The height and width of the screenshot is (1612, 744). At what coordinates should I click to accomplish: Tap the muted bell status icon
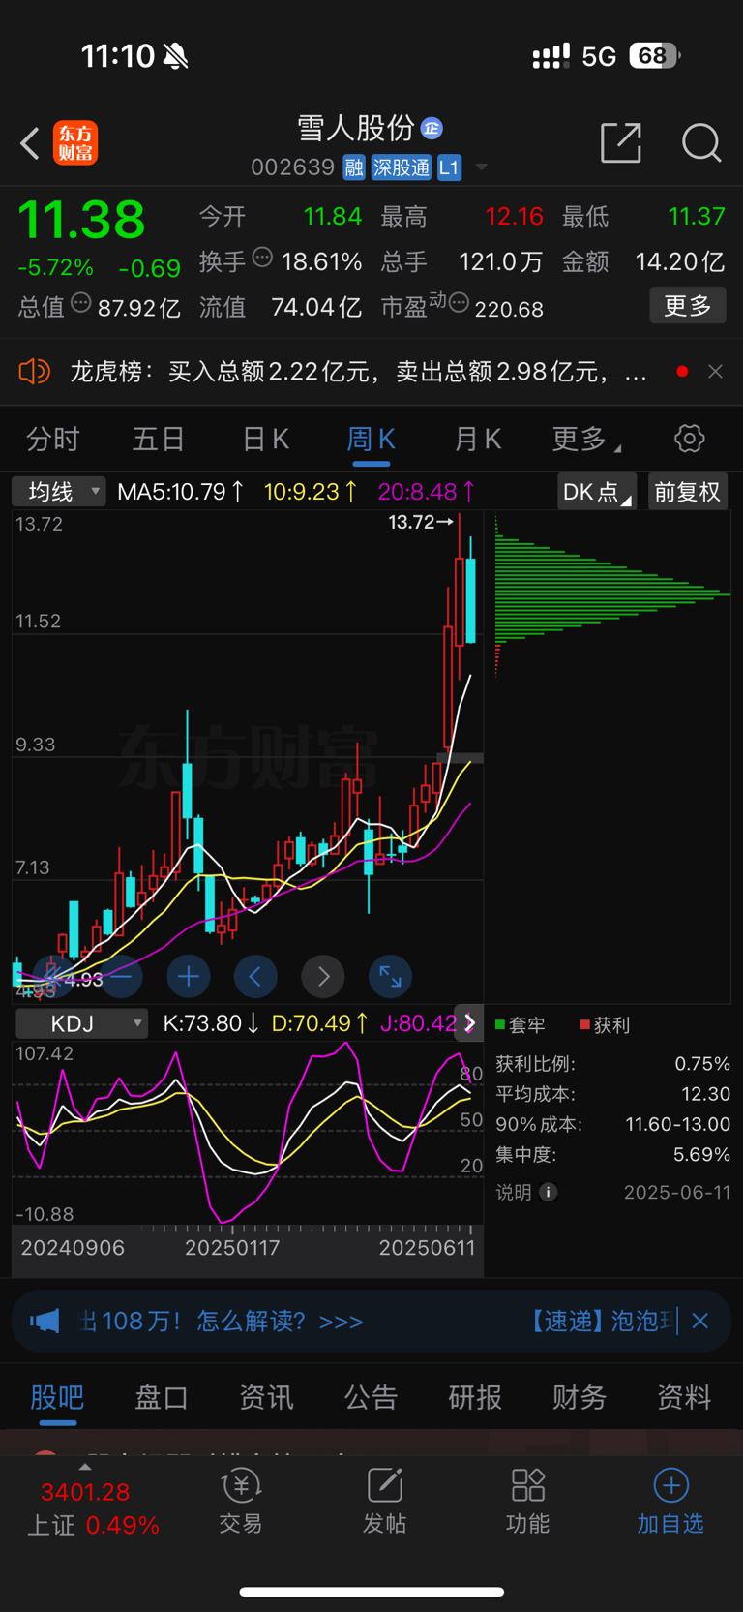(x=175, y=56)
